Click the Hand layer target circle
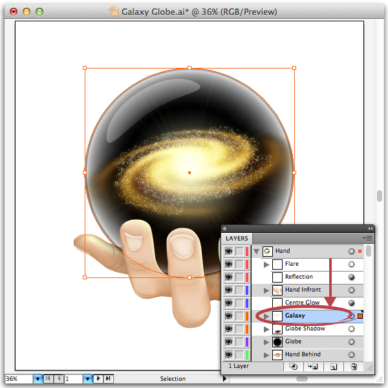Image resolution: width=388 pixels, height=388 pixels. click(351, 251)
